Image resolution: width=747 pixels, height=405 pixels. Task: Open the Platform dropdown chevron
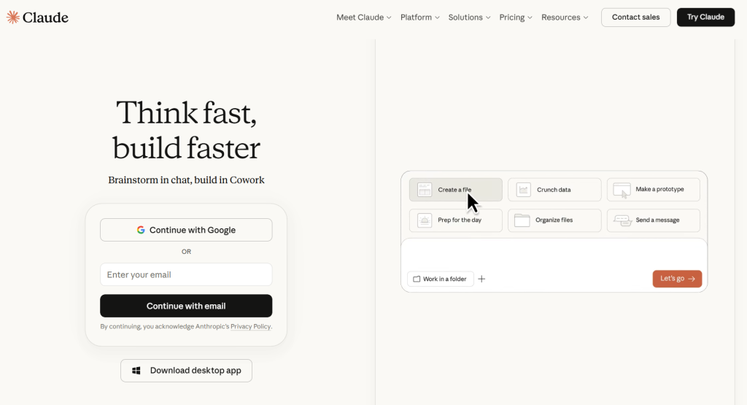pos(438,18)
